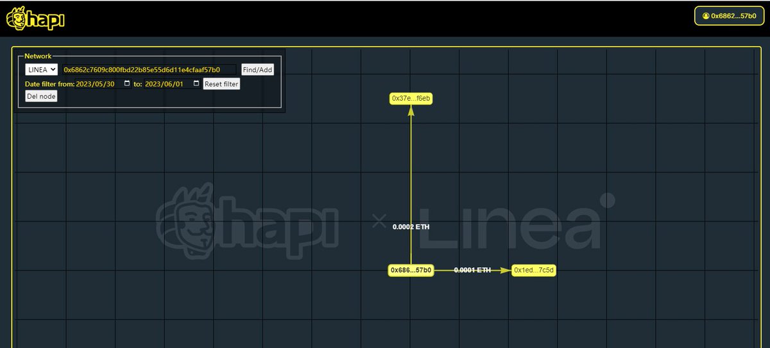Select the 0x37e...f6eb graph node

point(411,98)
